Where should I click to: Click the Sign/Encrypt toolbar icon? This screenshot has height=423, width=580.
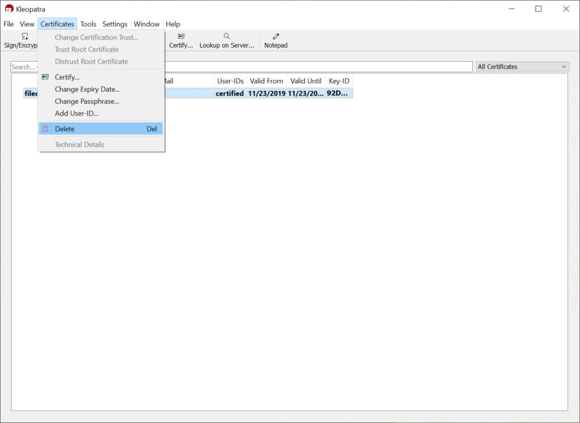pyautogui.click(x=25, y=36)
